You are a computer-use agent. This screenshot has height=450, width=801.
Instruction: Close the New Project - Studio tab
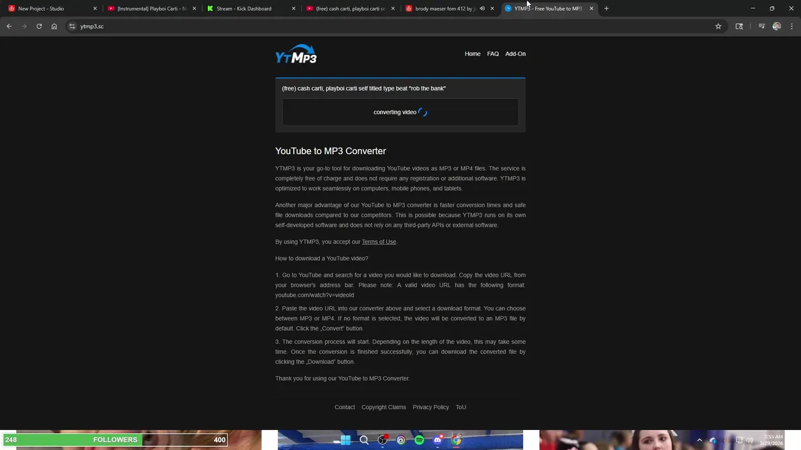point(95,8)
